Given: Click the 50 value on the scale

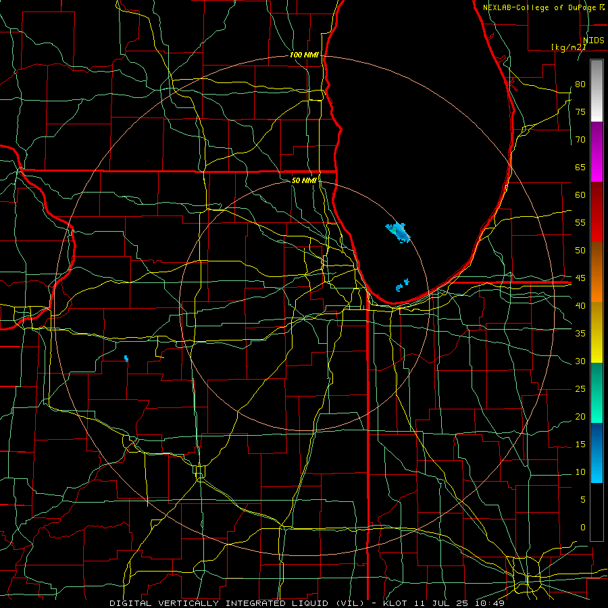Looking at the screenshot, I should point(580,250).
